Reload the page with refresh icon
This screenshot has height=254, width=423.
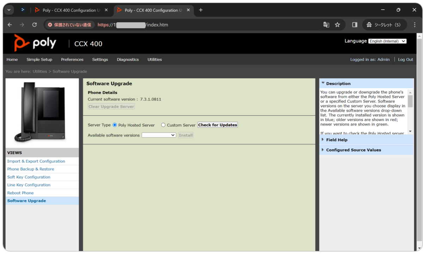[x=34, y=25]
